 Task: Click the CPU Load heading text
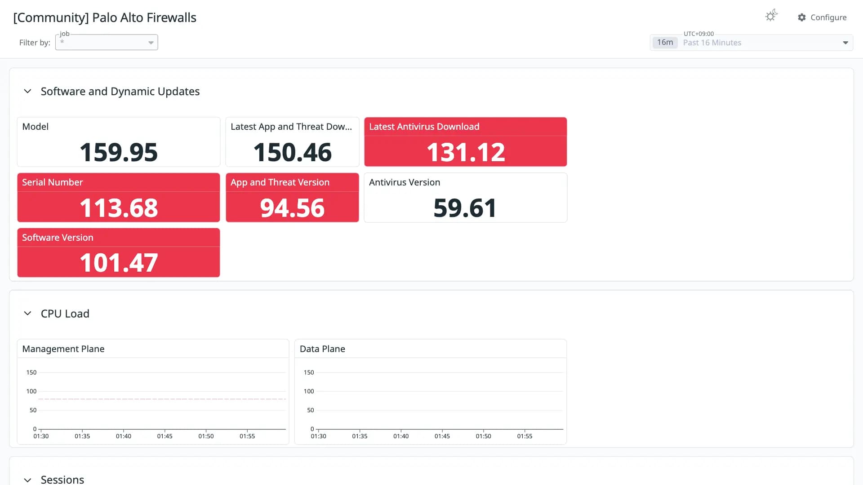[65, 314]
